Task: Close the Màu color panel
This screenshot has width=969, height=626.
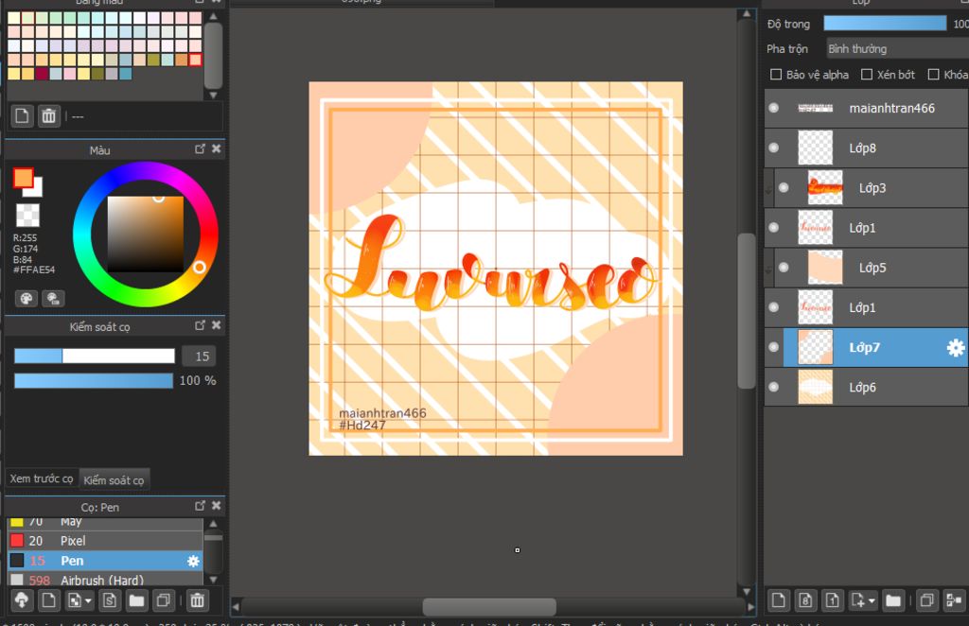Action: (217, 148)
